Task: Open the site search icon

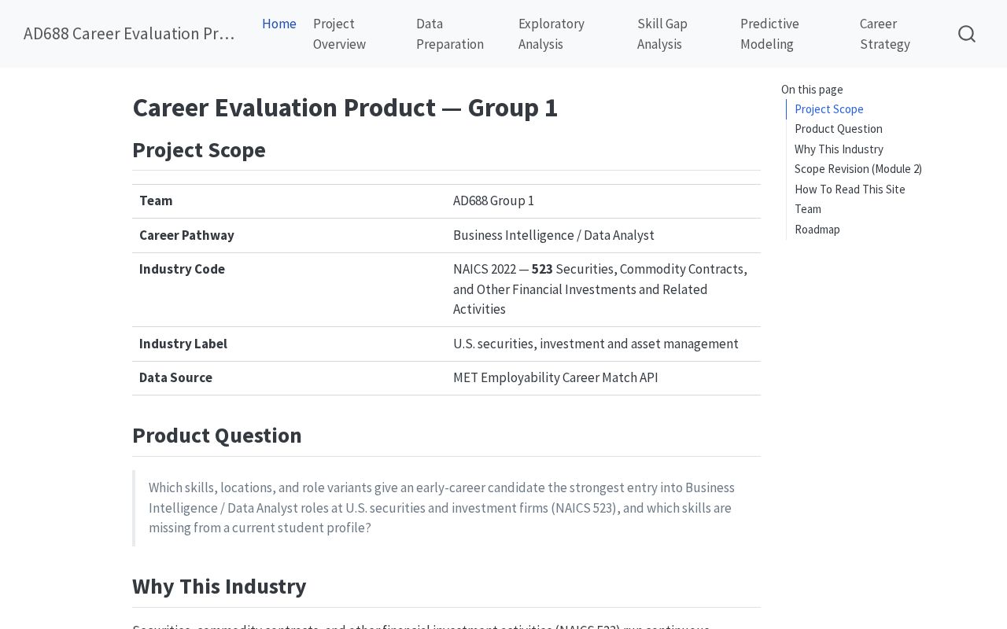Action: (x=967, y=34)
